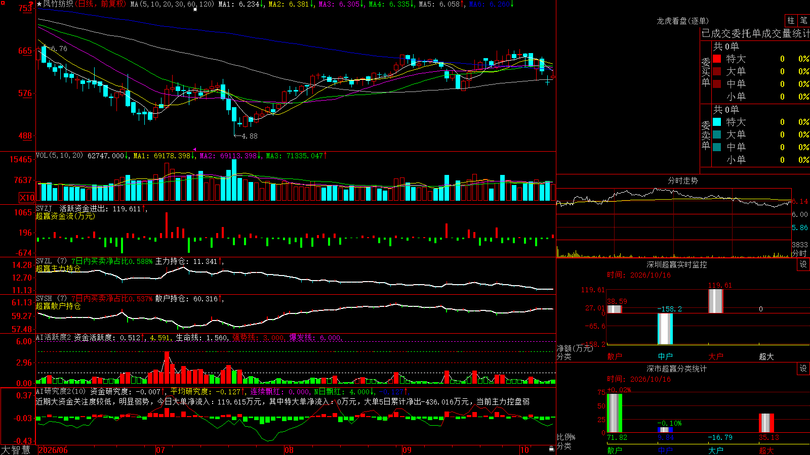Click the cyan 特大 sell order swatch
The height and width of the screenshot is (455, 810).
[717, 122]
